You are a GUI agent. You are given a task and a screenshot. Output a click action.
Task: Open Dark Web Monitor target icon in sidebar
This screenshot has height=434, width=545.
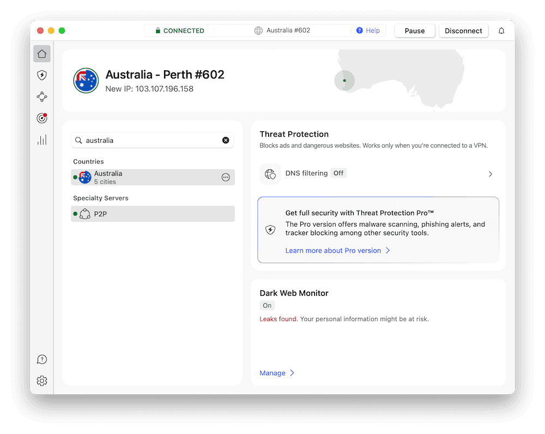tap(42, 118)
